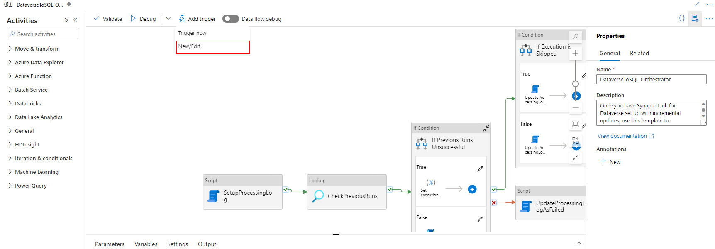The width and height of the screenshot is (715, 249).
Task: Click SetupProcessingLog success output checkbox
Action: pyautogui.click(x=286, y=190)
